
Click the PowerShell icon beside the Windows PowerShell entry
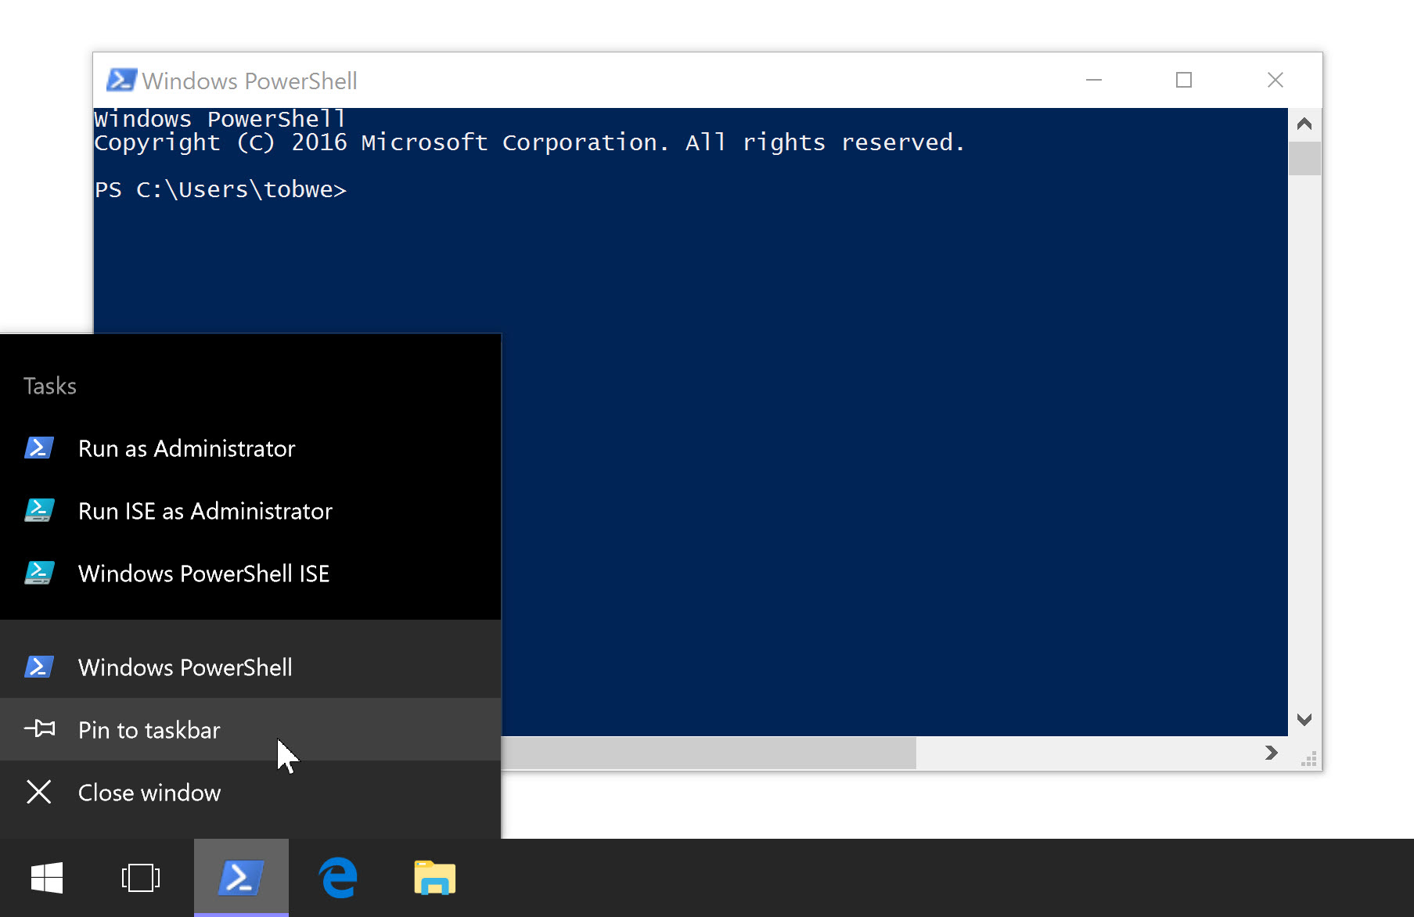(x=39, y=667)
